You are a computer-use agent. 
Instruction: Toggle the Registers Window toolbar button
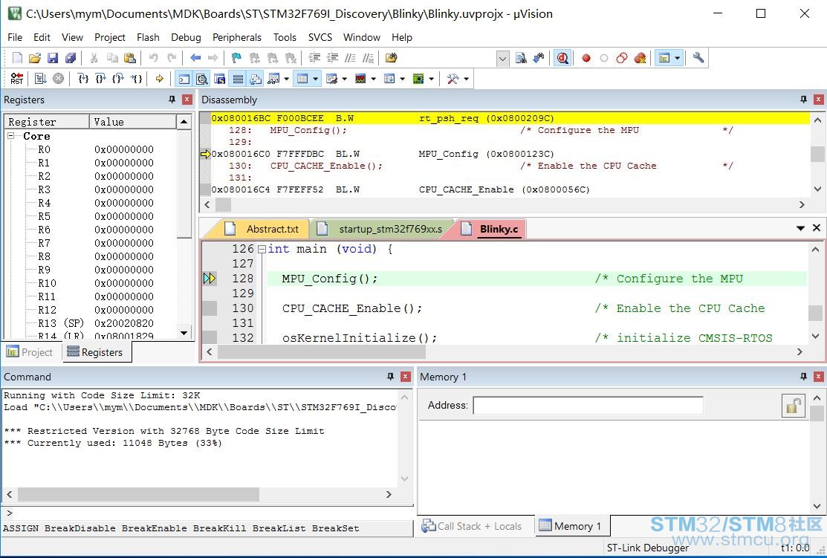click(x=238, y=79)
